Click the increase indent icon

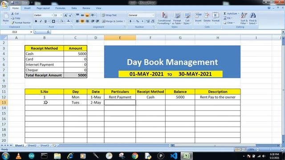98,21
